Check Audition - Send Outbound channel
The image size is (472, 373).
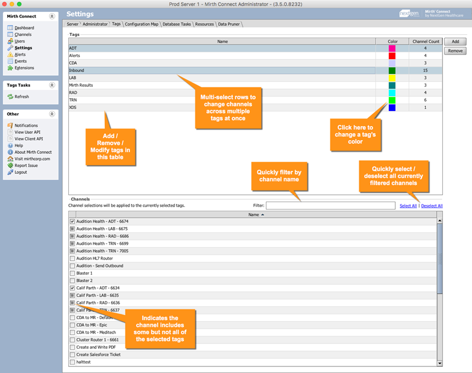pyautogui.click(x=72, y=266)
